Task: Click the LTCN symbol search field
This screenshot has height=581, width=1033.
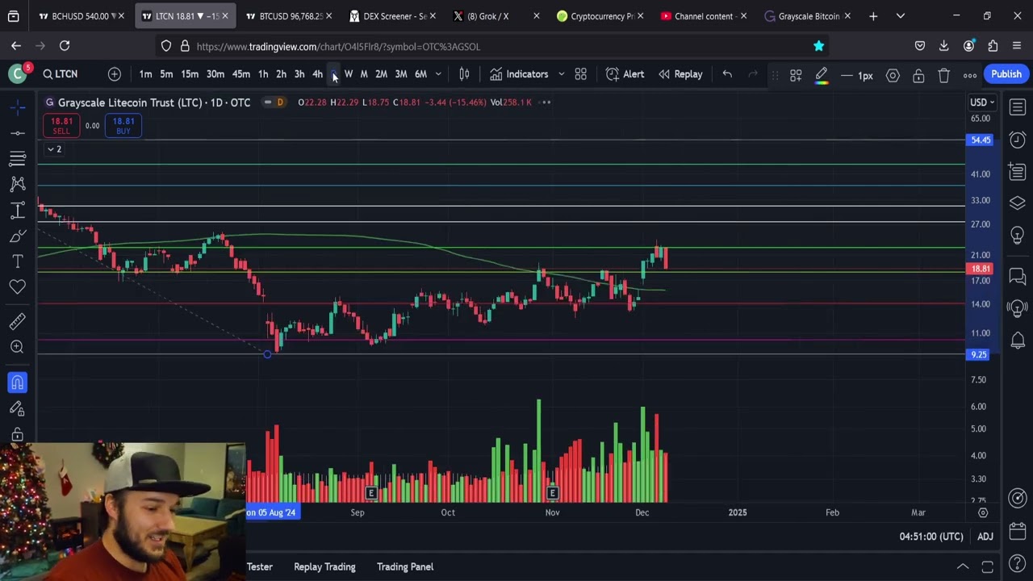Action: click(x=61, y=74)
